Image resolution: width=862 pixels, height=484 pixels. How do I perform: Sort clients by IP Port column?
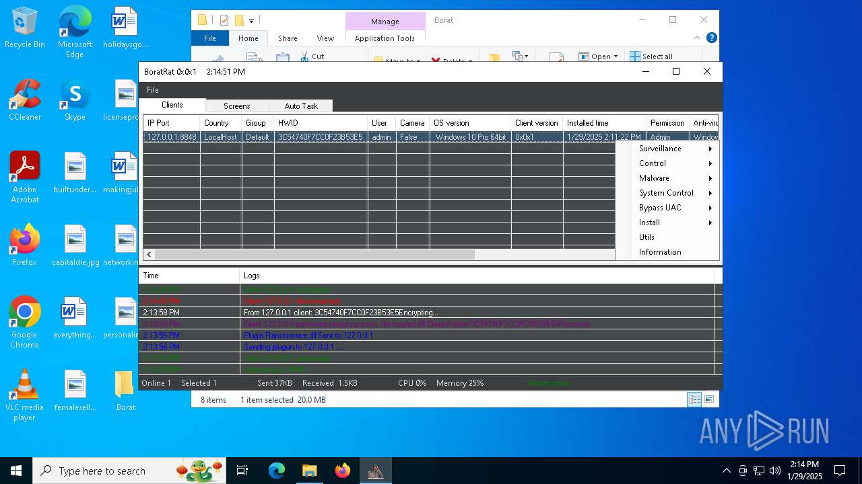(172, 123)
